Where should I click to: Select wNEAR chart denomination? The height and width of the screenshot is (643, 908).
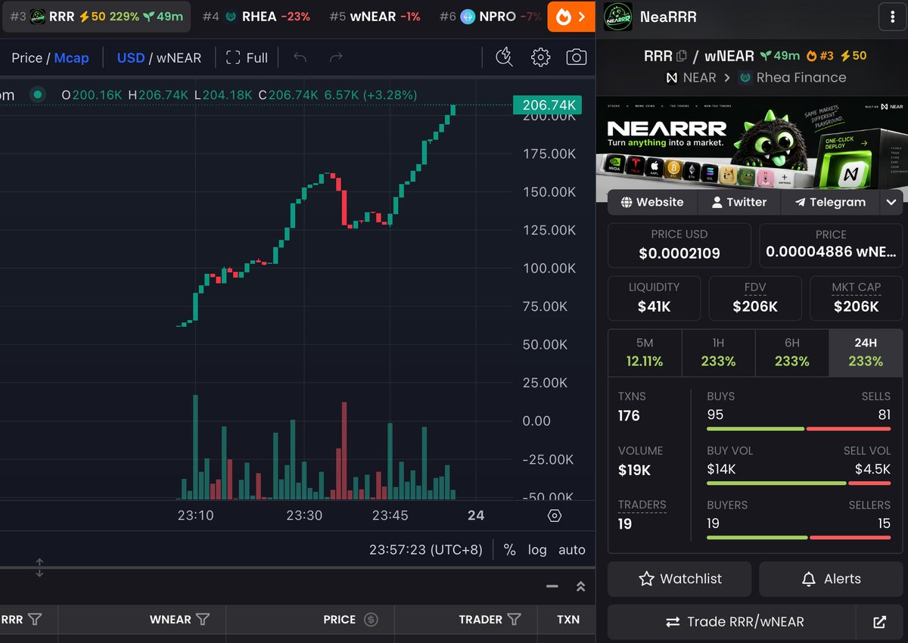(179, 57)
